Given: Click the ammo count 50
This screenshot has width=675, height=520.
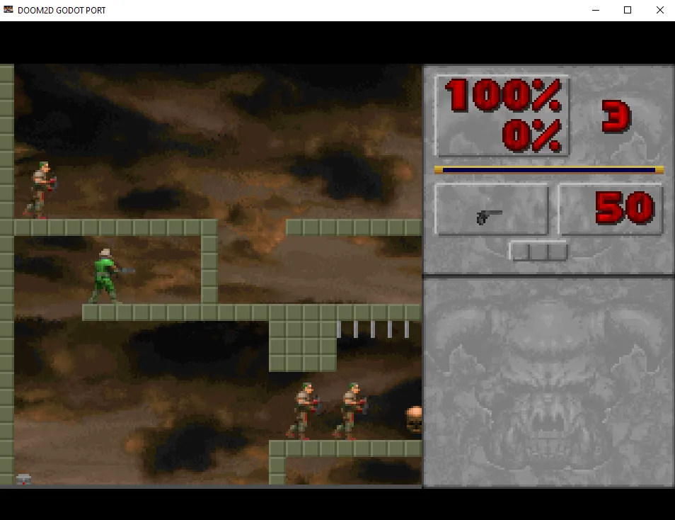Looking at the screenshot, I should coord(625,208).
